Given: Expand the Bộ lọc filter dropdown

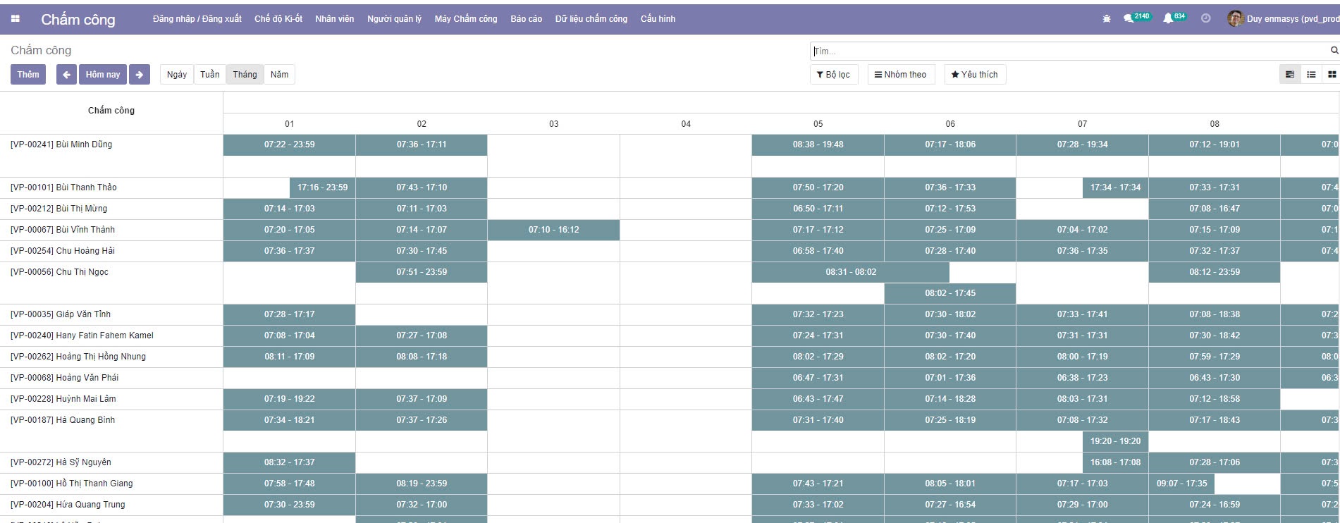Looking at the screenshot, I should (833, 75).
